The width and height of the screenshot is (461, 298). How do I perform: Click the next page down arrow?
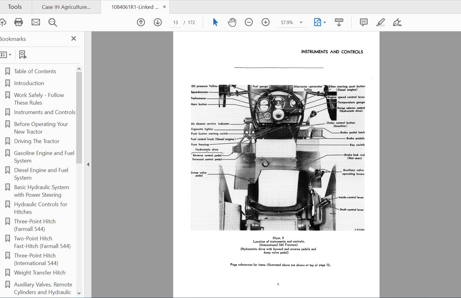point(158,22)
